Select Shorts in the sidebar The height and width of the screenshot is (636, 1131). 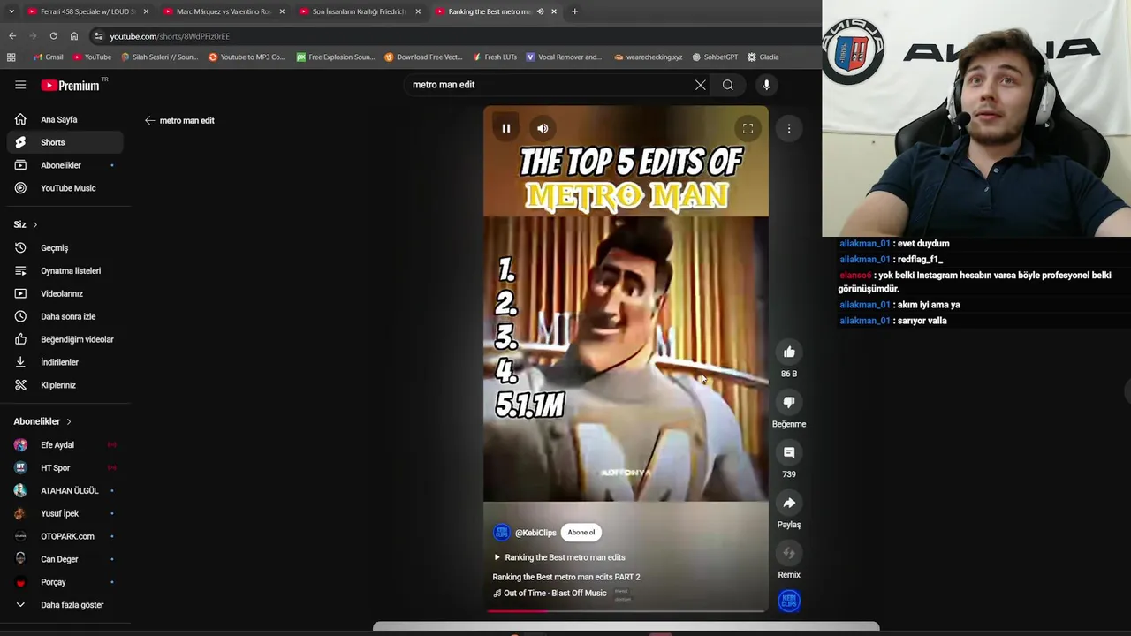tap(65, 142)
